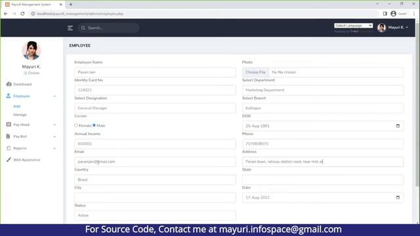Open Web Apperance sidebar menu
This screenshot has width=420, height=236.
pos(26,160)
